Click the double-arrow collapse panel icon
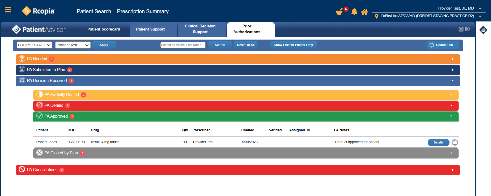 coord(468,29)
